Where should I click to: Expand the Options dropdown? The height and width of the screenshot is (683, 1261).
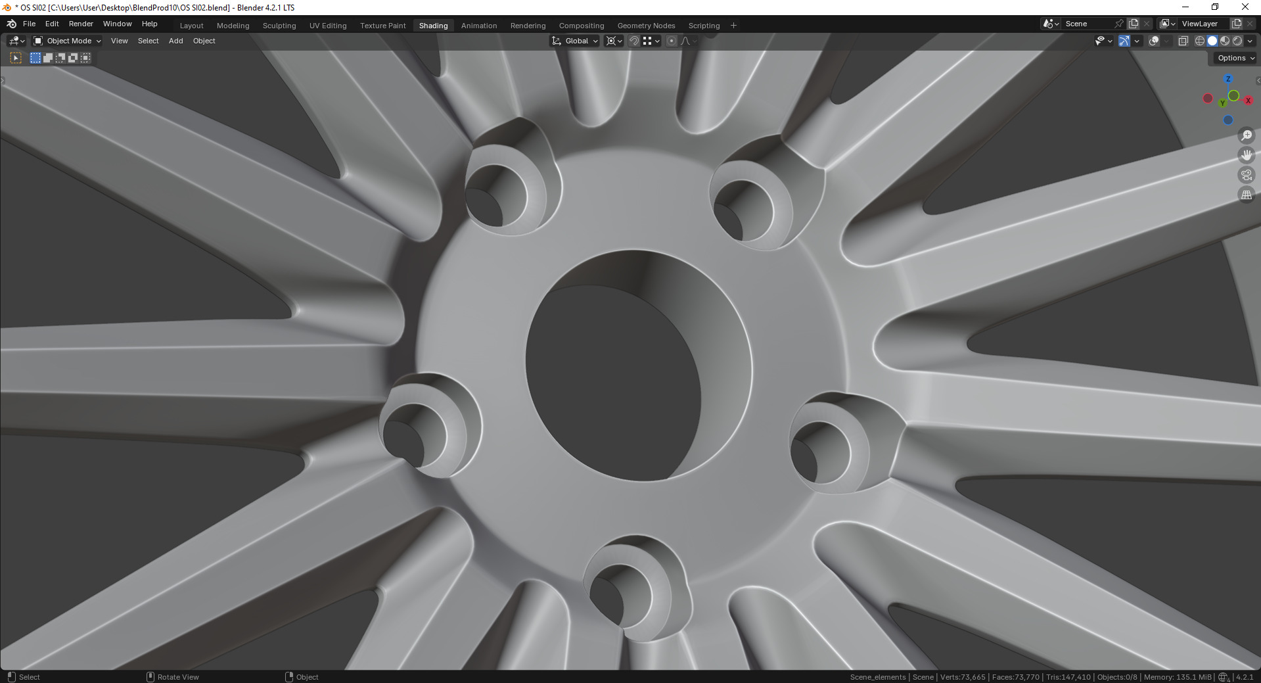pos(1235,58)
